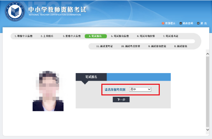Click the scrollbar up arrow
The height and width of the screenshot is (139, 212).
(x=207, y=53)
